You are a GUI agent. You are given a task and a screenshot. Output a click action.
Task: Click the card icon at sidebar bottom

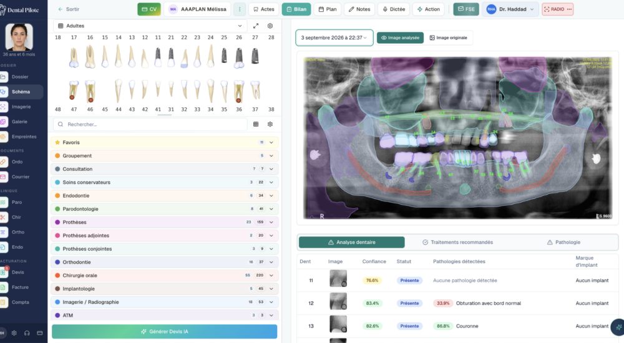tap(40, 333)
